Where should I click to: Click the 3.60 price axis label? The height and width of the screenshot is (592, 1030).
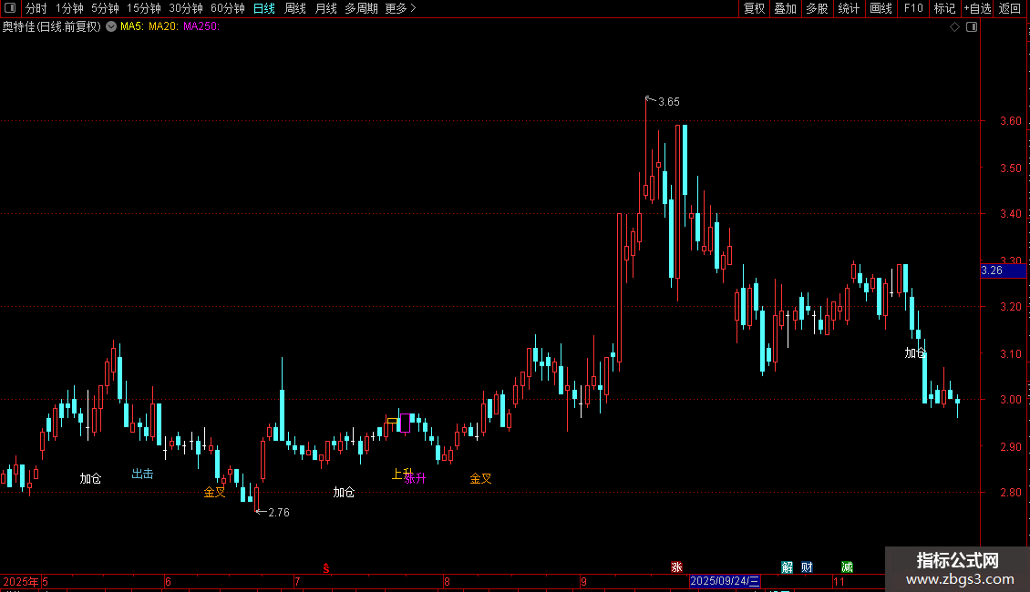[x=1010, y=121]
